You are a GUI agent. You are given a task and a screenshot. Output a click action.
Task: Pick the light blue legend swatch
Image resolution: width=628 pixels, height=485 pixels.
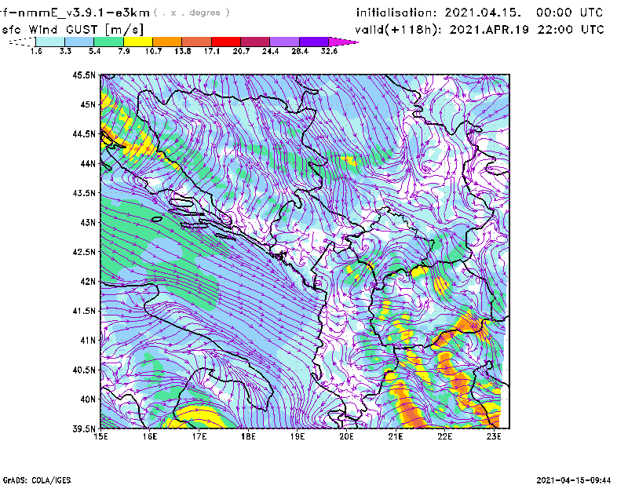(x=79, y=42)
